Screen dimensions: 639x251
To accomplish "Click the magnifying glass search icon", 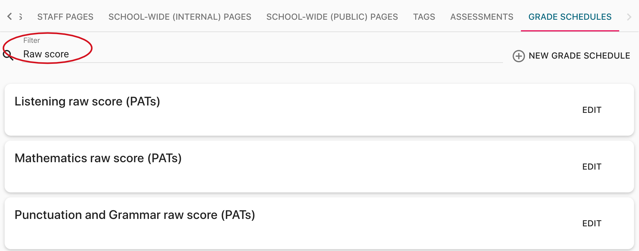I will 8,55.
